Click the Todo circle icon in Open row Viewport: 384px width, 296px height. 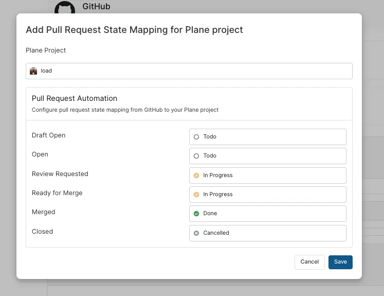[x=196, y=156]
